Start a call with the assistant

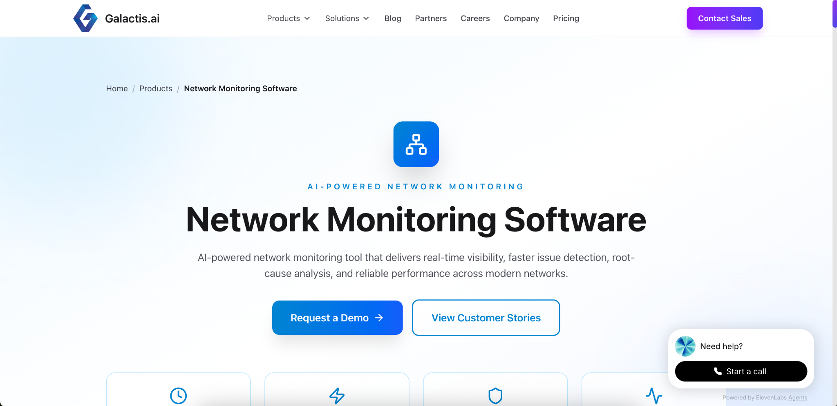coord(741,371)
